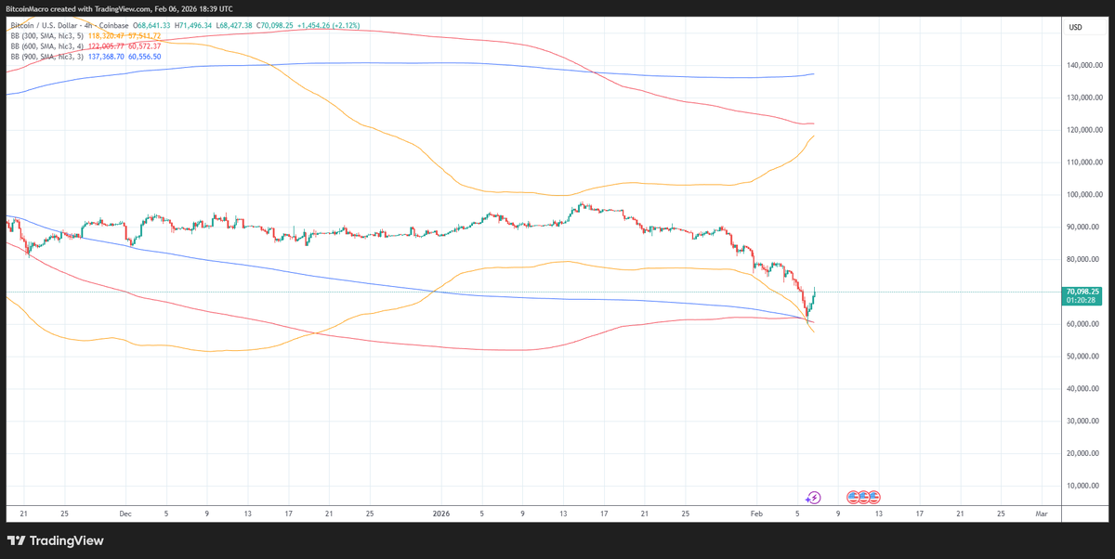Click the purple lightning event icon

click(x=814, y=497)
